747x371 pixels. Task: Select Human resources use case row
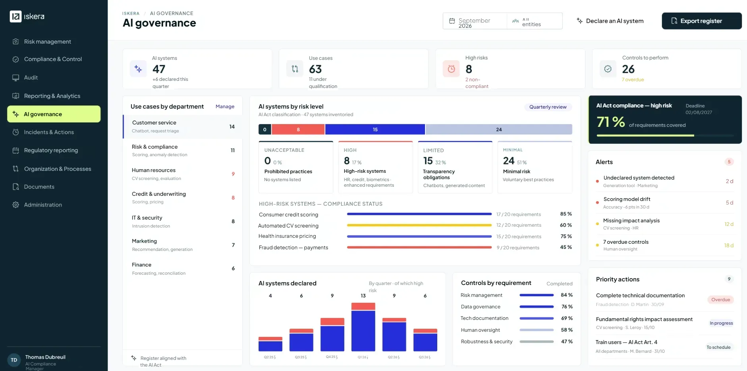(x=183, y=174)
